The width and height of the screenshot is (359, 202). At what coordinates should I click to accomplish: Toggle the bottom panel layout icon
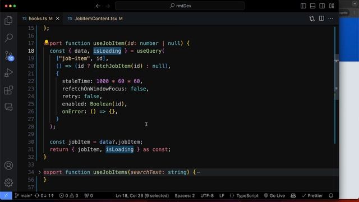tap(312, 6)
